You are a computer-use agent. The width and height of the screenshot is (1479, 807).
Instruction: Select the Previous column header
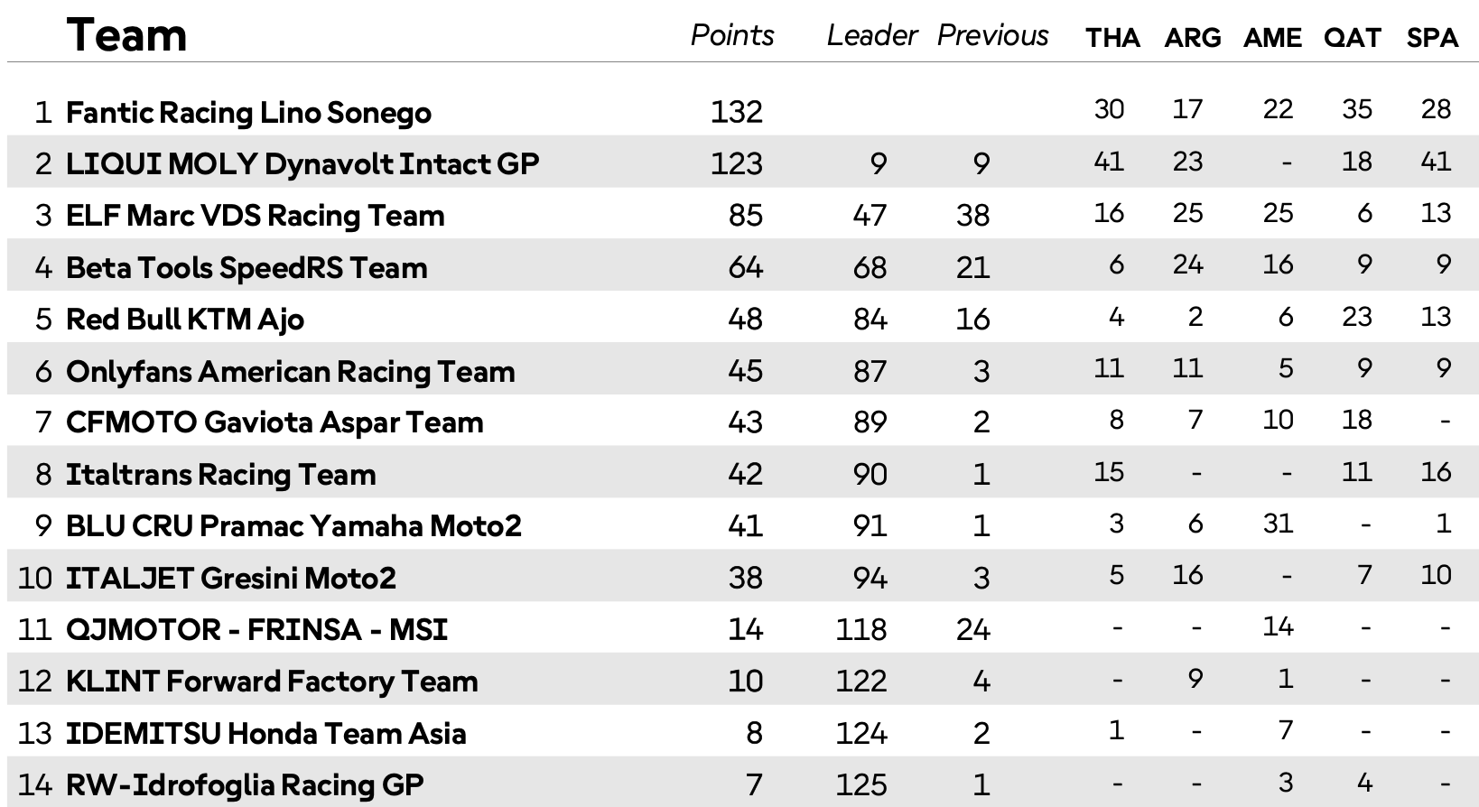992,35
